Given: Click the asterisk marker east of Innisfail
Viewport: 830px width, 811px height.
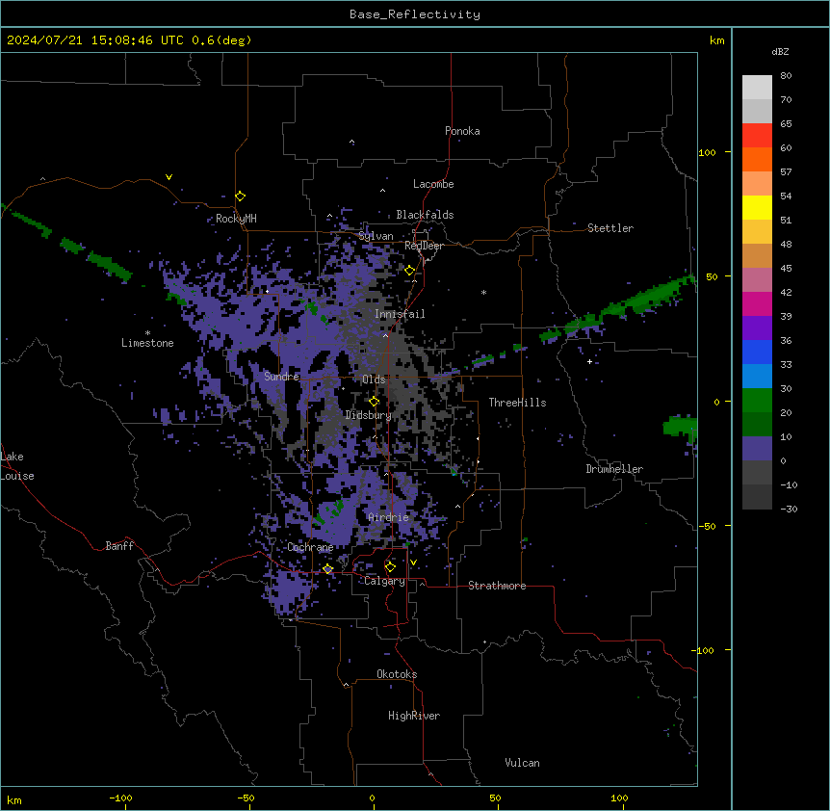Looking at the screenshot, I should [x=483, y=292].
